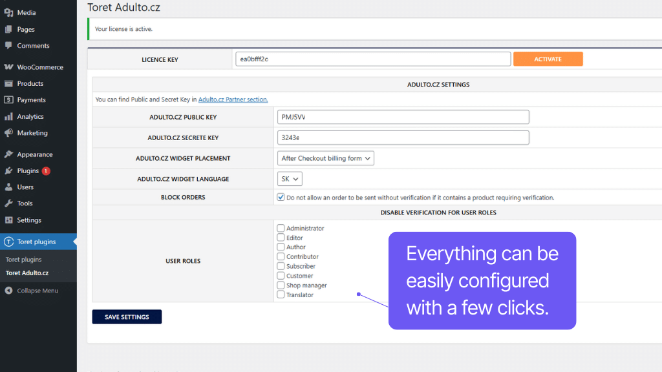Click the Adulto.cz Secrete Key field
This screenshot has width=662, height=372.
click(x=403, y=138)
